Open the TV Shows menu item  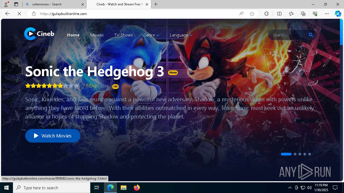pos(123,35)
